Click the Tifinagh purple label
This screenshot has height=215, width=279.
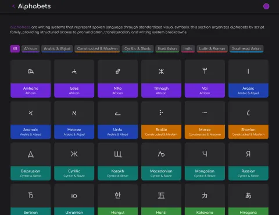point(161,90)
